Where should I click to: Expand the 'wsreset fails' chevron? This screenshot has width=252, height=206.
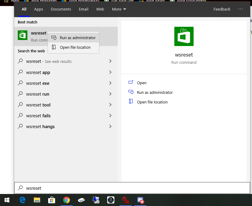(110, 115)
